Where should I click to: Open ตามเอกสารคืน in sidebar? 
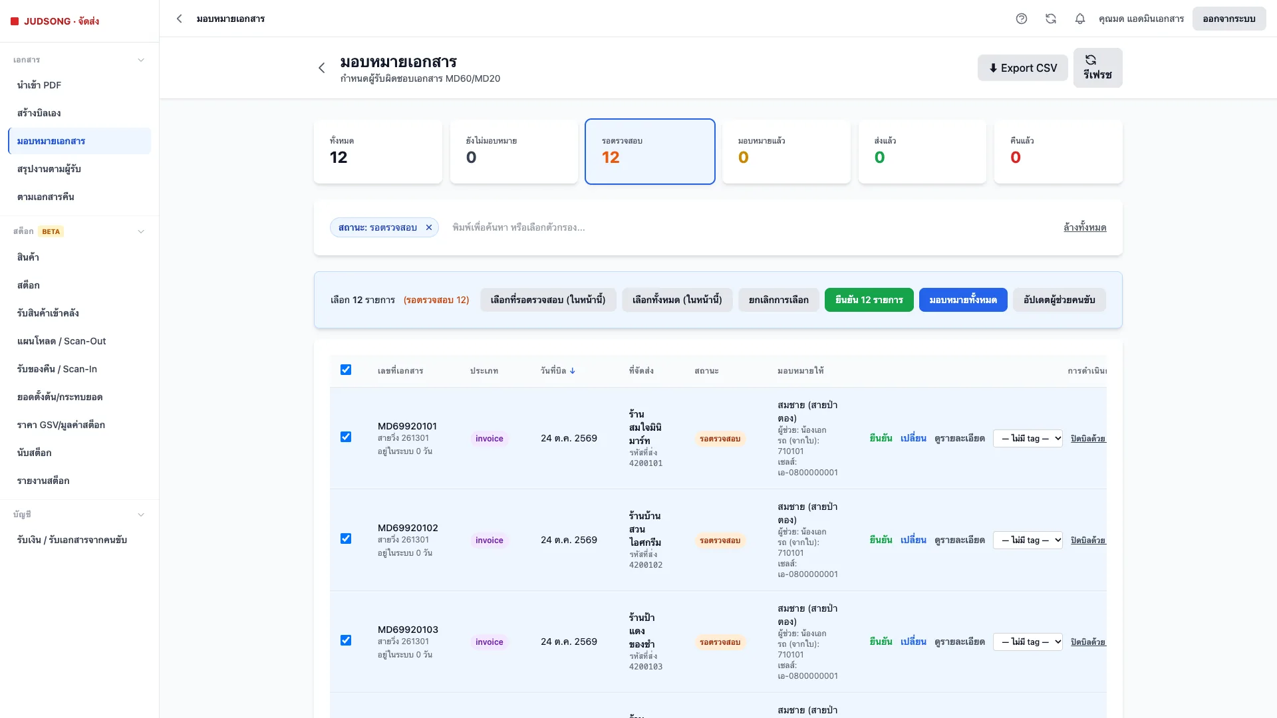[x=80, y=197]
